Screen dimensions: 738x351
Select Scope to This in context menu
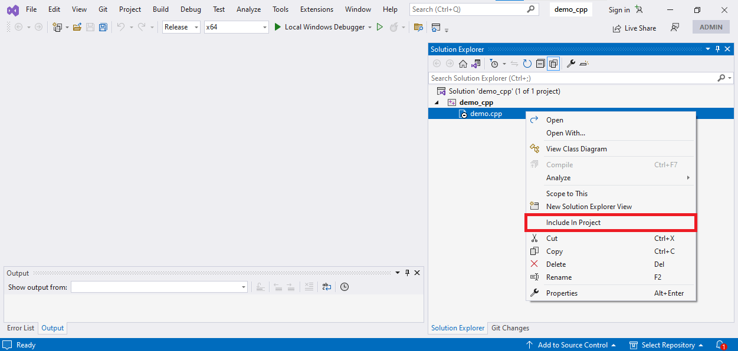[611, 194]
